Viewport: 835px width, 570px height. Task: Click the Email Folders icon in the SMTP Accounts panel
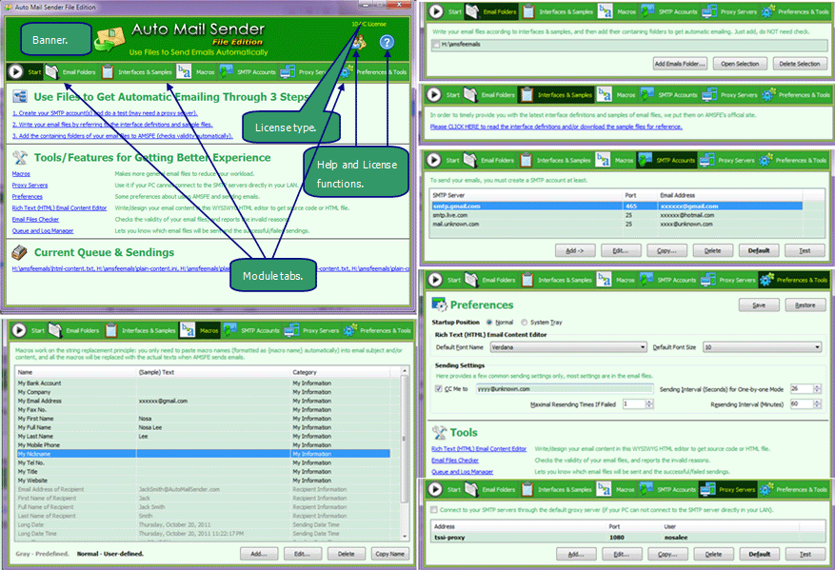pyautogui.click(x=470, y=160)
